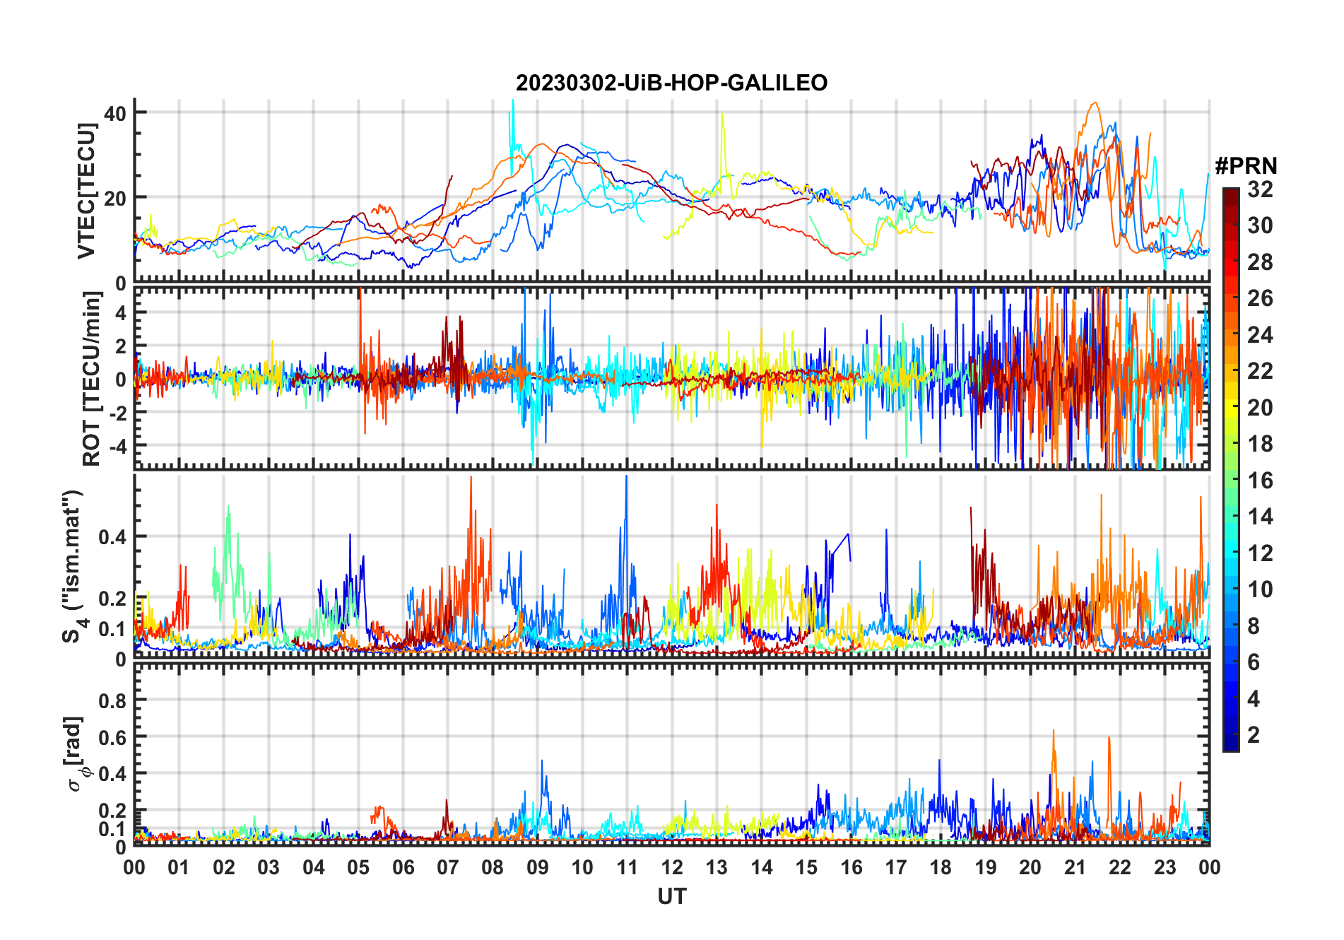Click S4 axis tick label 0.4
The width and height of the screenshot is (1344, 940).
click(x=112, y=537)
